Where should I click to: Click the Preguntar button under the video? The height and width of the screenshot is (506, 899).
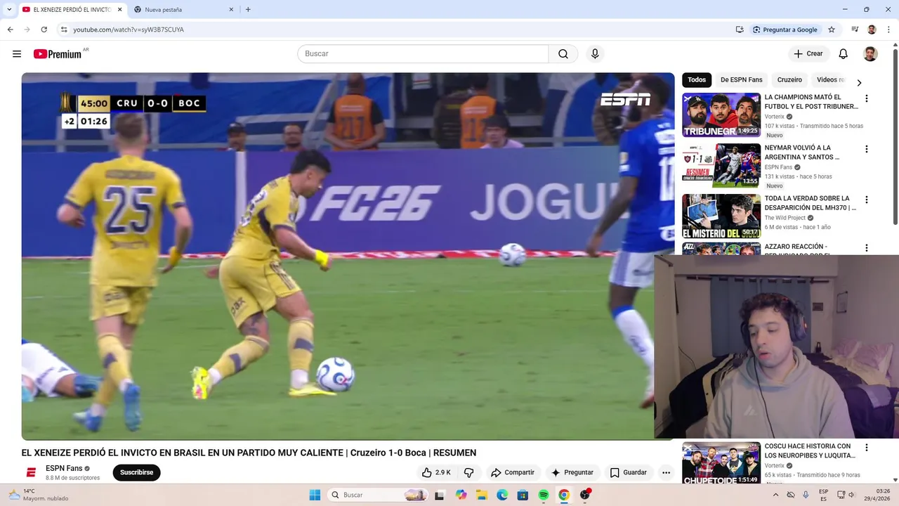point(572,472)
